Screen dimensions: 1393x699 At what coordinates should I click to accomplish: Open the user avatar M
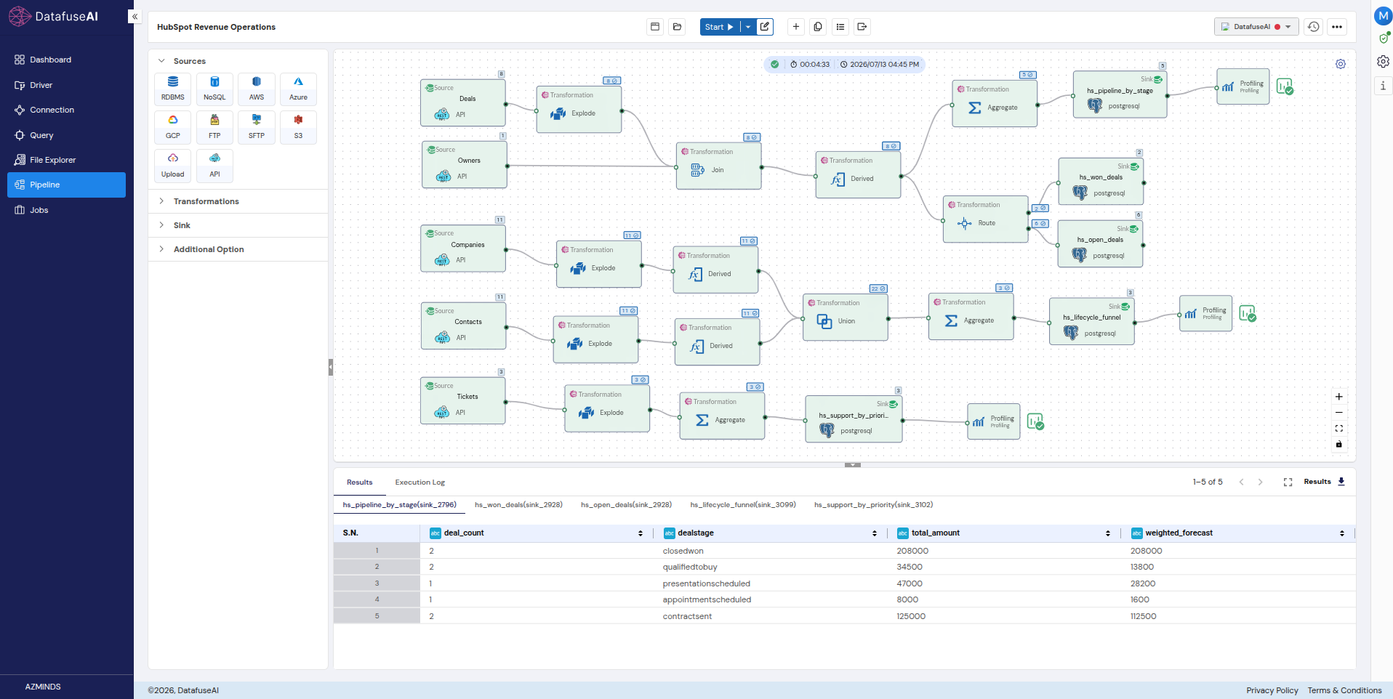(x=1383, y=16)
